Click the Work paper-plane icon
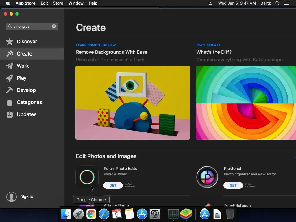This screenshot has height=222, width=296. pyautogui.click(x=10, y=66)
